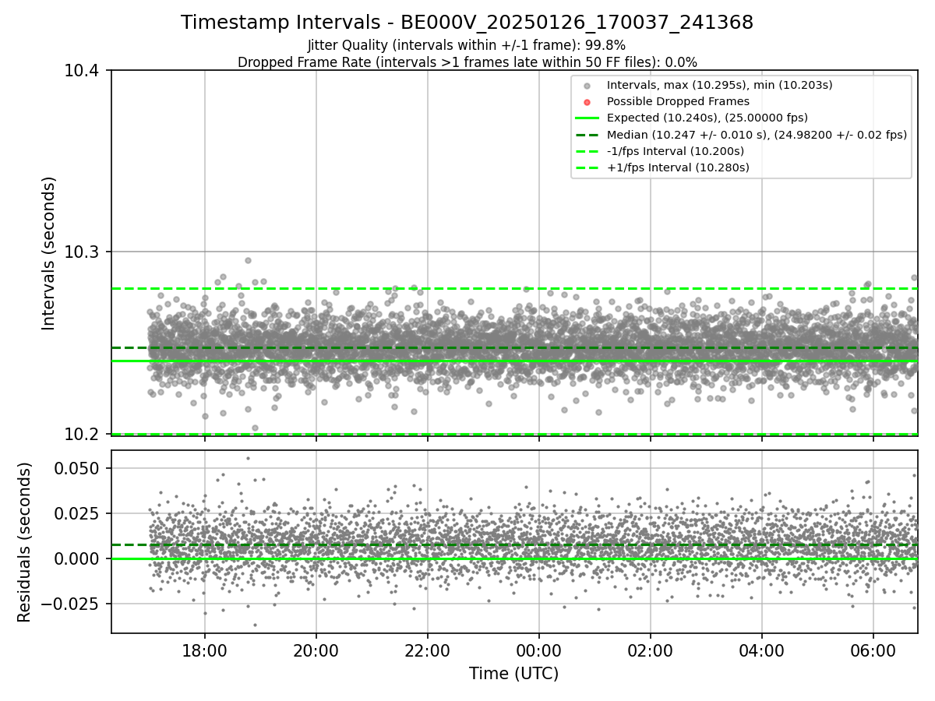Click the plot title "Timestamp Intervals - BE000V_20250126_170037_241368"
This screenshot has height=701, width=935.
tap(467, 23)
